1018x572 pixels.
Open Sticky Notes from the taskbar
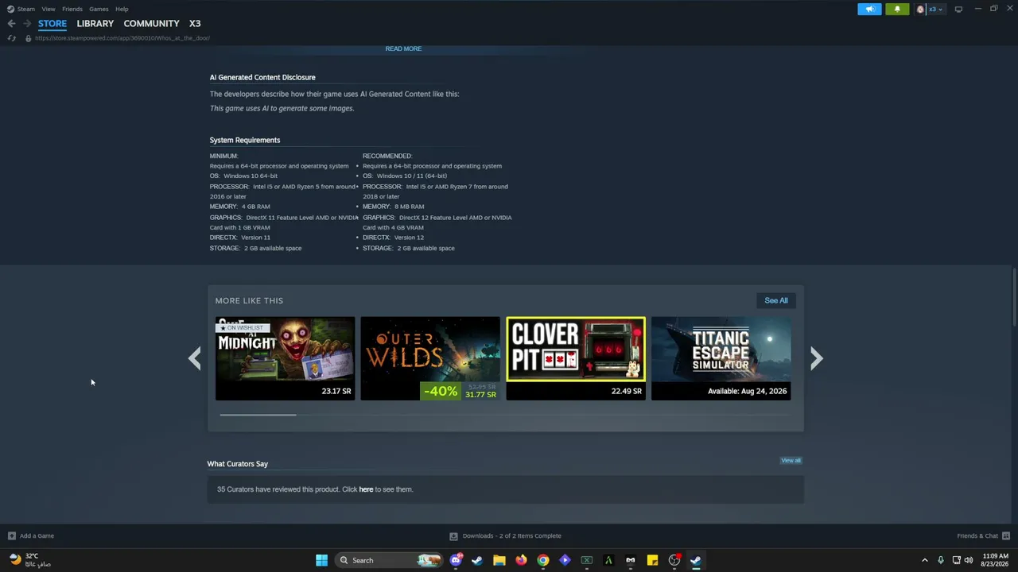pyautogui.click(x=652, y=560)
